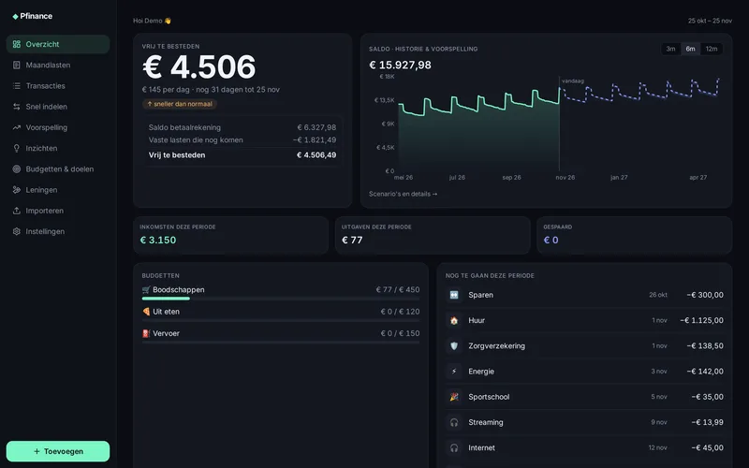
Task: Click the Sportschool amount −€ 35,00
Action: click(708, 397)
